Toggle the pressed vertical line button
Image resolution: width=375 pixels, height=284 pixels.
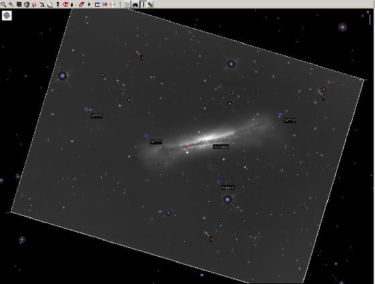pyautogui.click(x=143, y=4)
